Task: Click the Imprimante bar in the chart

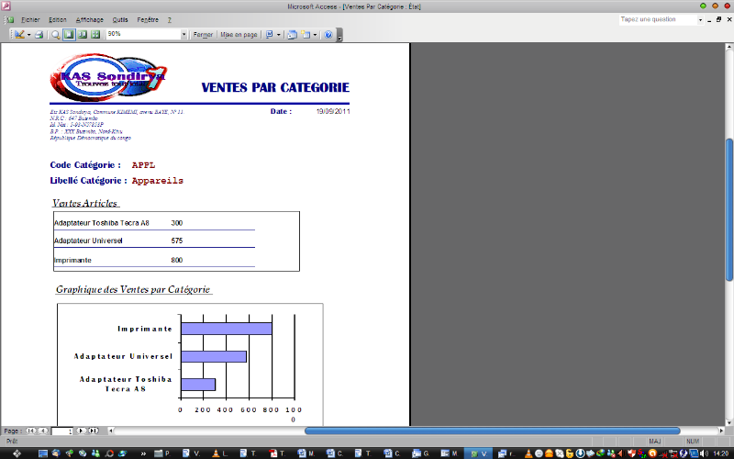Action: pyautogui.click(x=227, y=329)
